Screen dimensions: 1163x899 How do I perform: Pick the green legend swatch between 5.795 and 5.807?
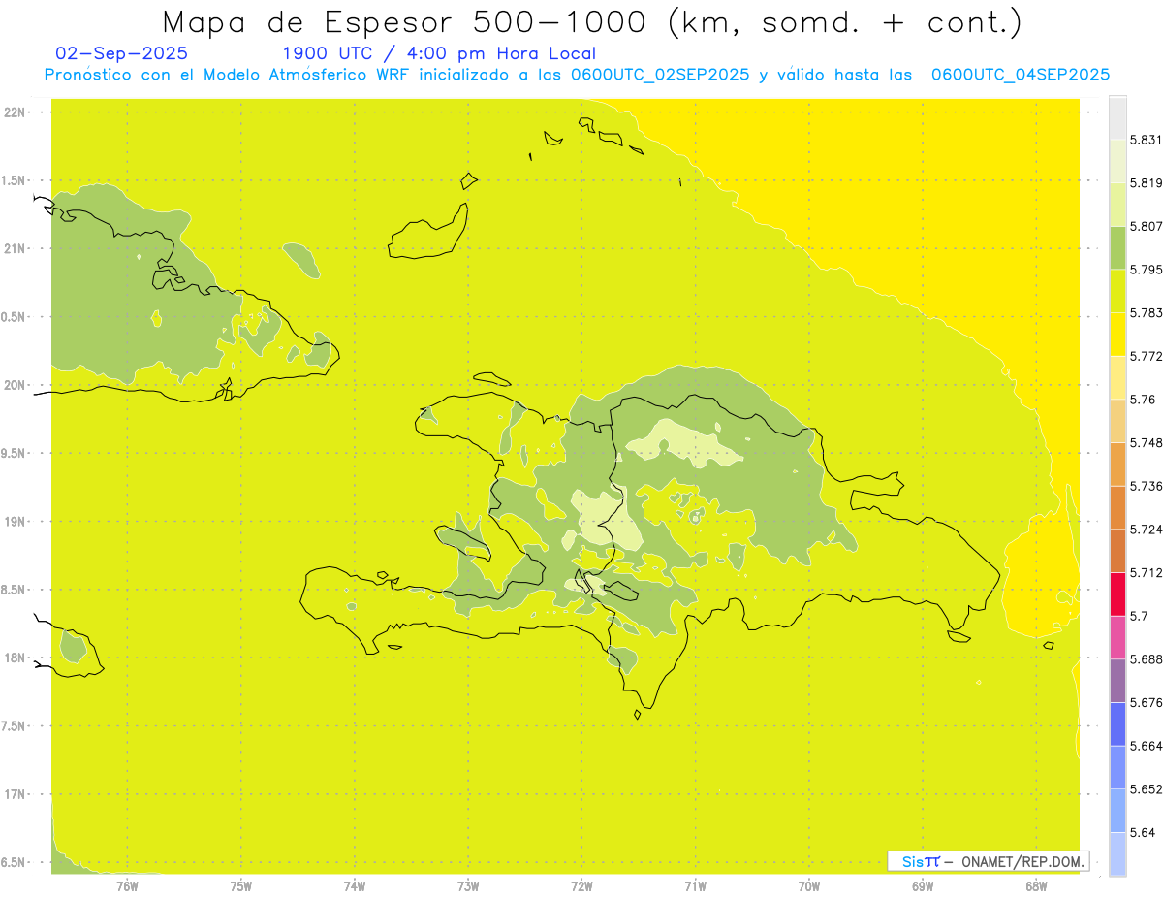click(1117, 247)
